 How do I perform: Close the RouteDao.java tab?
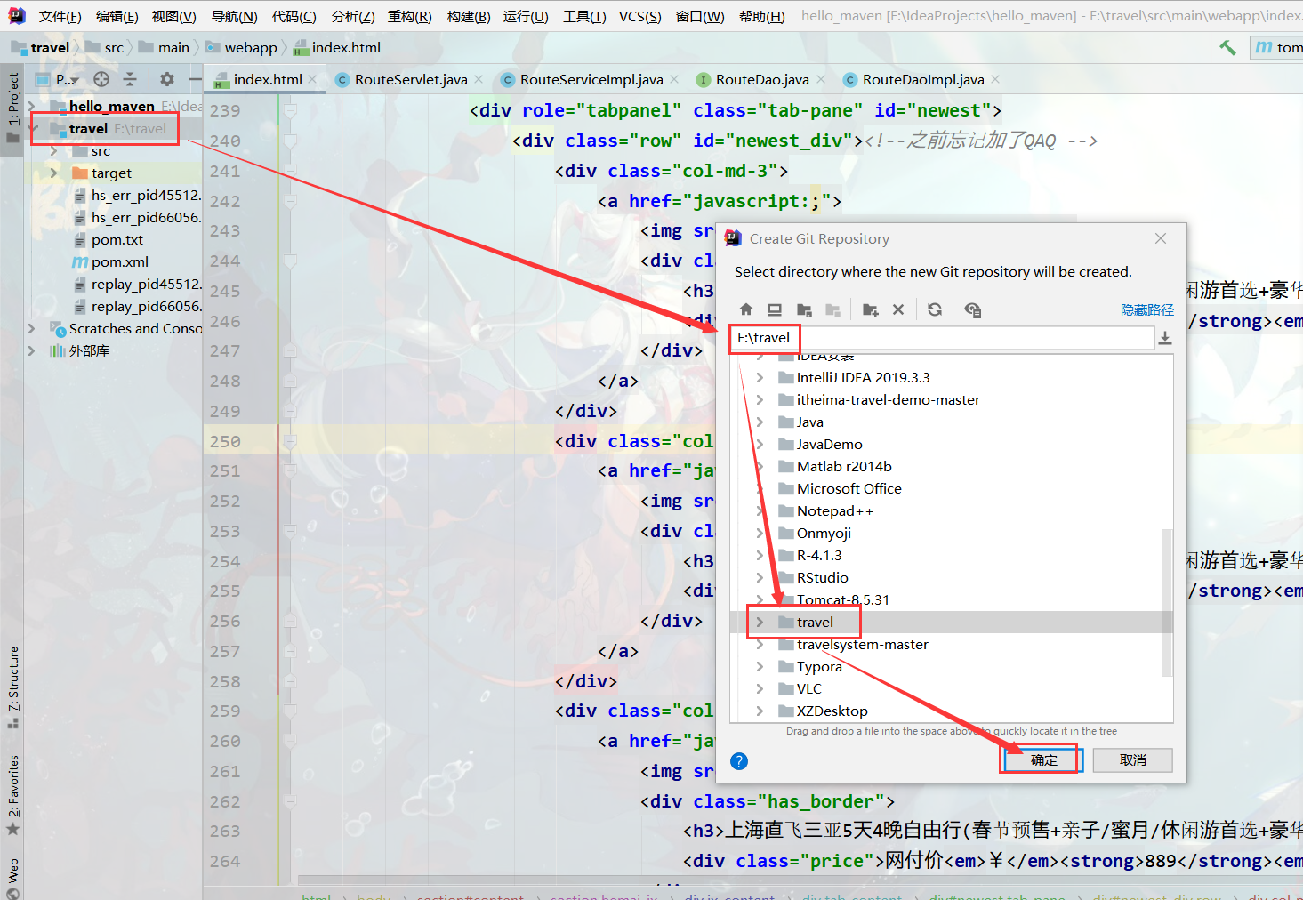tap(820, 79)
